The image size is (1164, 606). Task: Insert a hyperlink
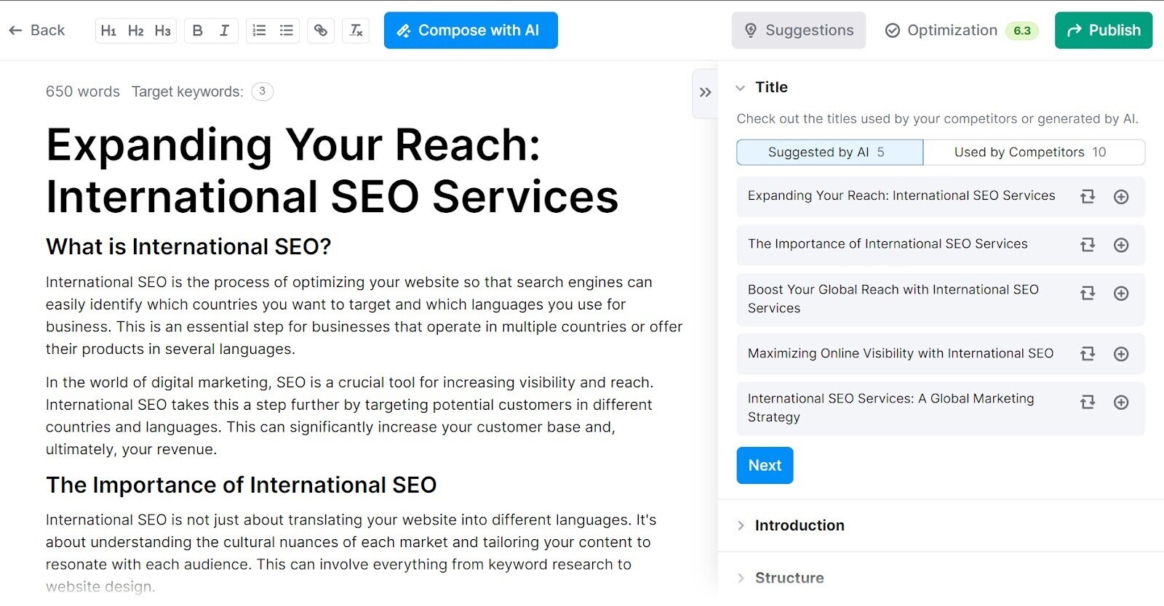pos(321,31)
